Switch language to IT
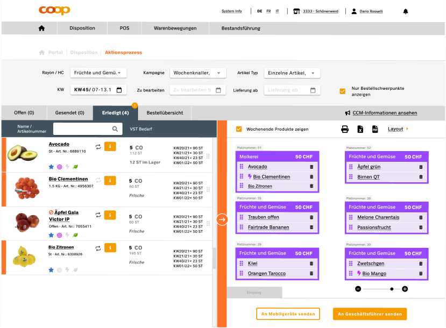This screenshot has height=328, width=446. coord(277,11)
